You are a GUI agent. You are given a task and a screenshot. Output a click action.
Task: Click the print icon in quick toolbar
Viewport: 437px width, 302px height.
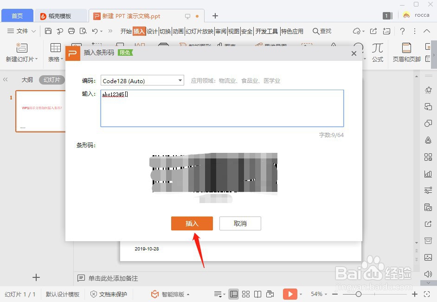tap(71, 31)
